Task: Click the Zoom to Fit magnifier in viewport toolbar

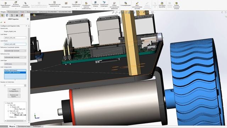Action: pos(113,13)
